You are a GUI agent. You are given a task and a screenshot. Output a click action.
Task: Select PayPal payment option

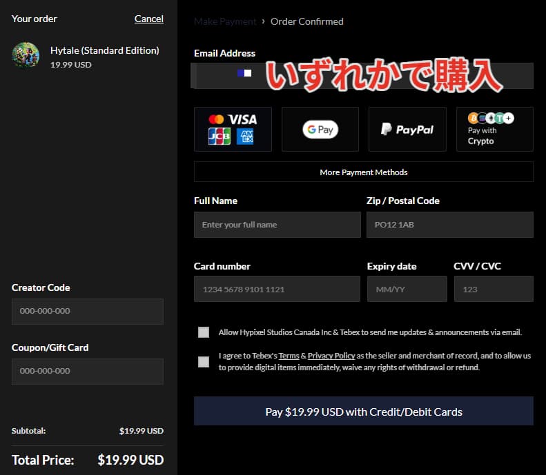click(407, 129)
